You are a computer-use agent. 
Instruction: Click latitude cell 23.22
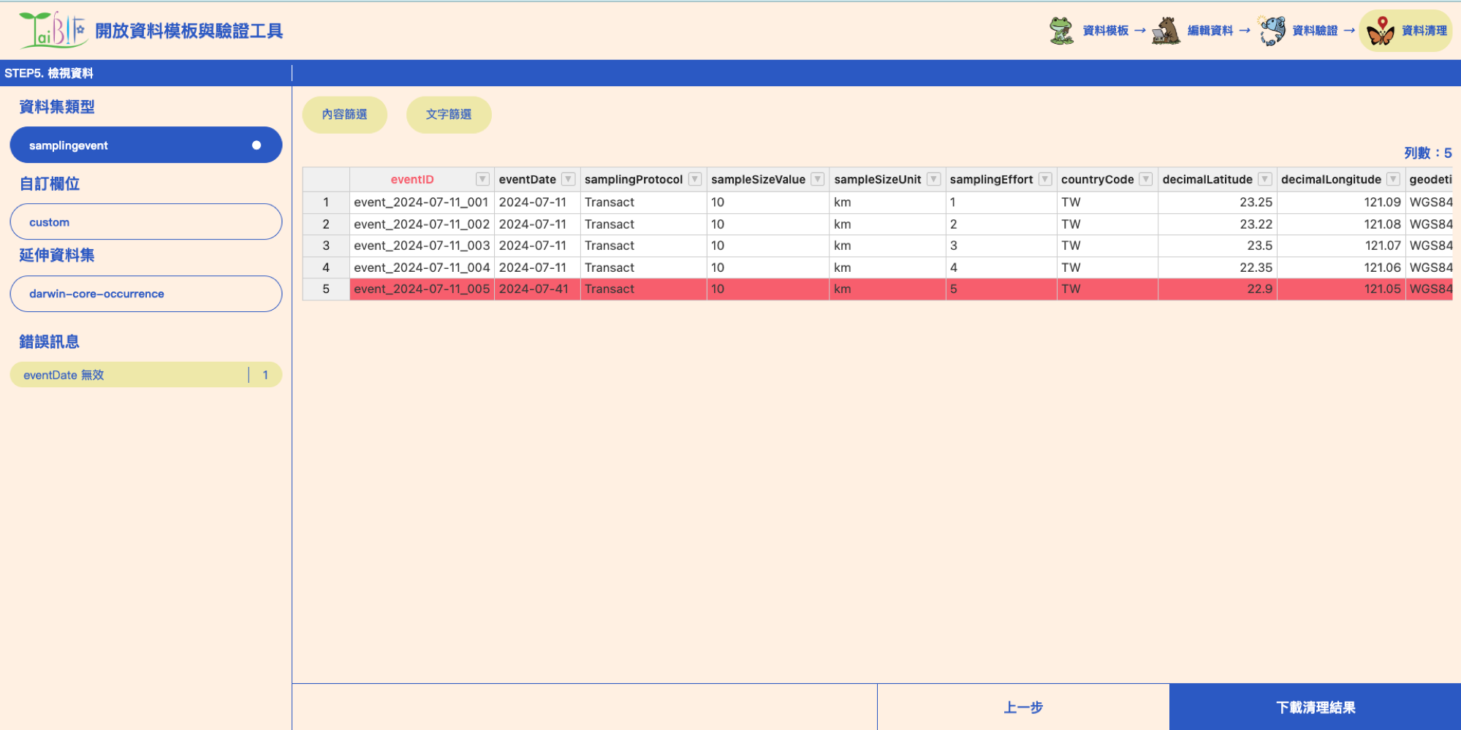[x=1217, y=224]
